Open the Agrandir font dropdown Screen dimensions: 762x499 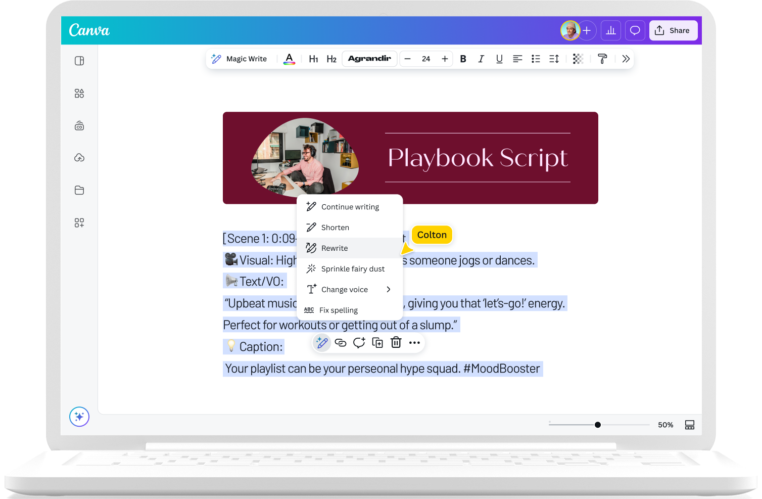369,59
